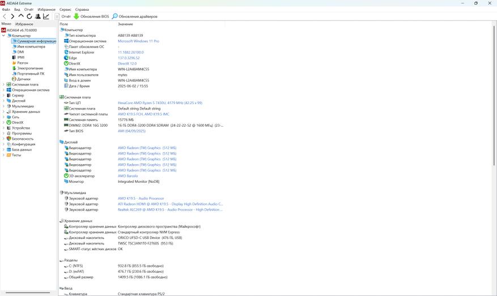The width and height of the screenshot is (497, 296).
Task: Select Суммарная информация in the tree
Action: [34, 41]
